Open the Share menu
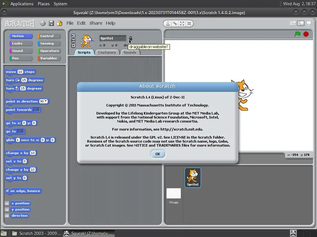Screen dimensions: 317x237 click(x=96, y=23)
